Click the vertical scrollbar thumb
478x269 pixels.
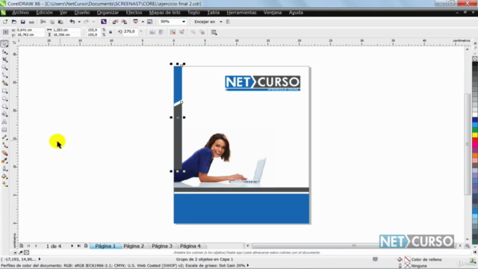click(x=468, y=144)
